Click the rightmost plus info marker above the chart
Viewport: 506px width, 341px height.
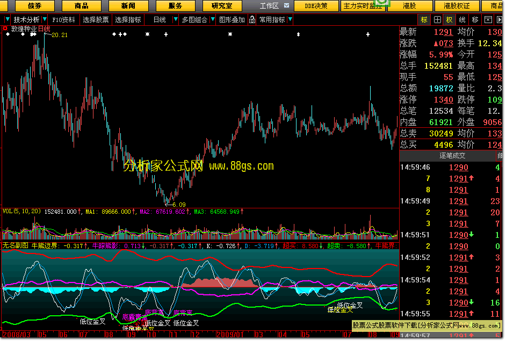pyautogui.click(x=368, y=34)
